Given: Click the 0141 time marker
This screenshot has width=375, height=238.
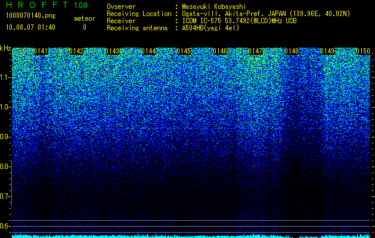Looking at the screenshot, I should tap(41, 51).
